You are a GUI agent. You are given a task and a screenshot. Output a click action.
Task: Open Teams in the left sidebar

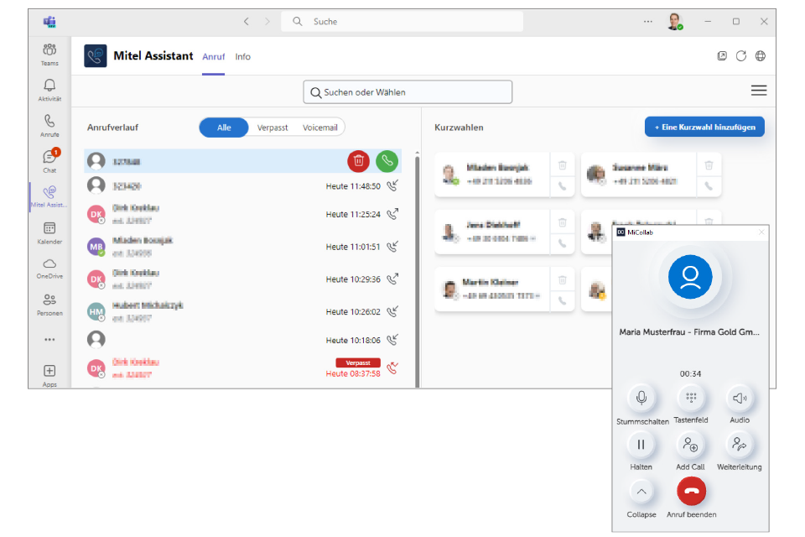coord(49,55)
